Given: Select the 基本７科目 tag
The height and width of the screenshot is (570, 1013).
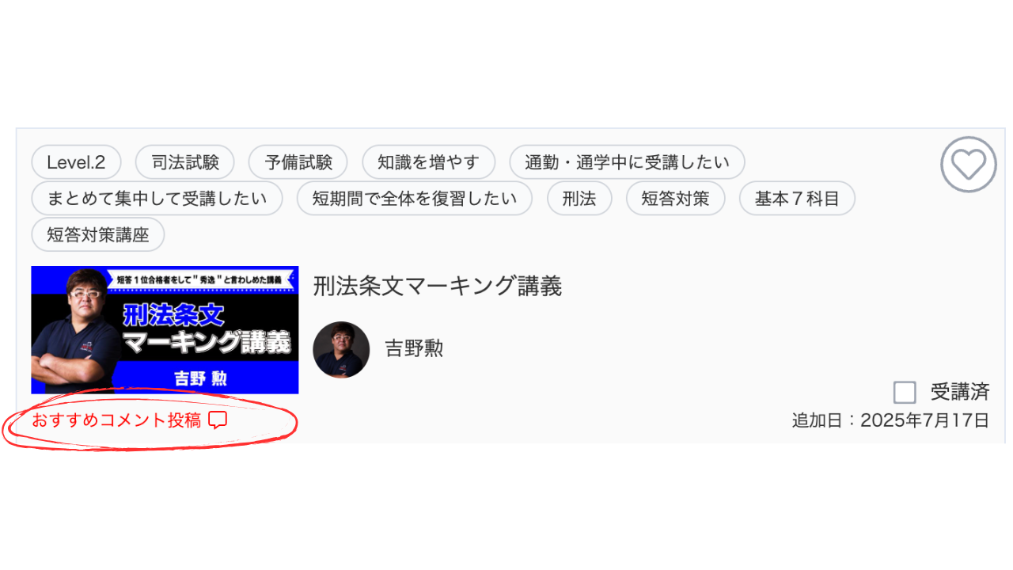Looking at the screenshot, I should coord(797,199).
